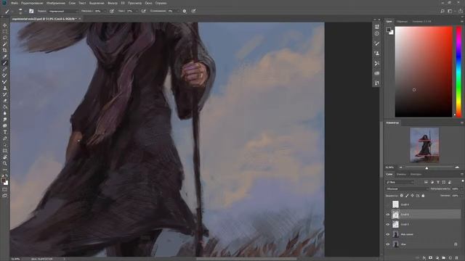
Task: Click Navigator zoom-in mountains icon
Action: [x=457, y=167]
